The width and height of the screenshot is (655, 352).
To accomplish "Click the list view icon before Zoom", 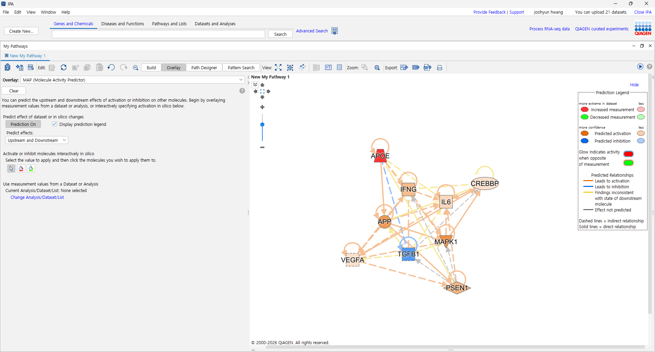I will tap(339, 68).
